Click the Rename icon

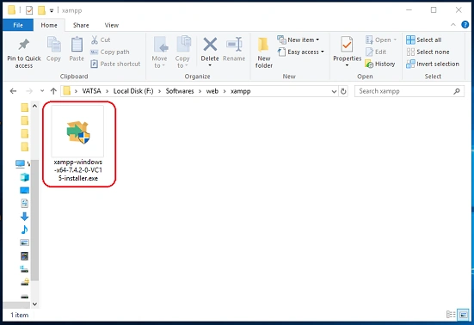click(x=234, y=45)
